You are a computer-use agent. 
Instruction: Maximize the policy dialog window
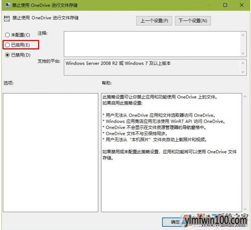point(225,5)
